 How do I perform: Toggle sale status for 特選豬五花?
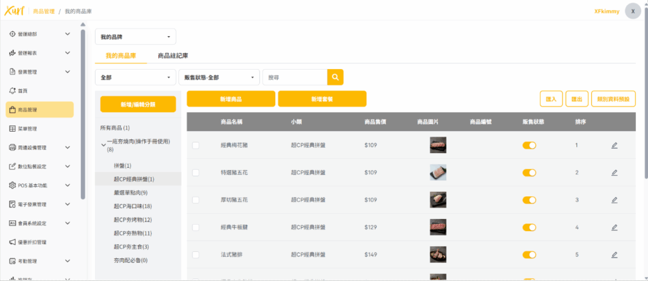coord(528,173)
